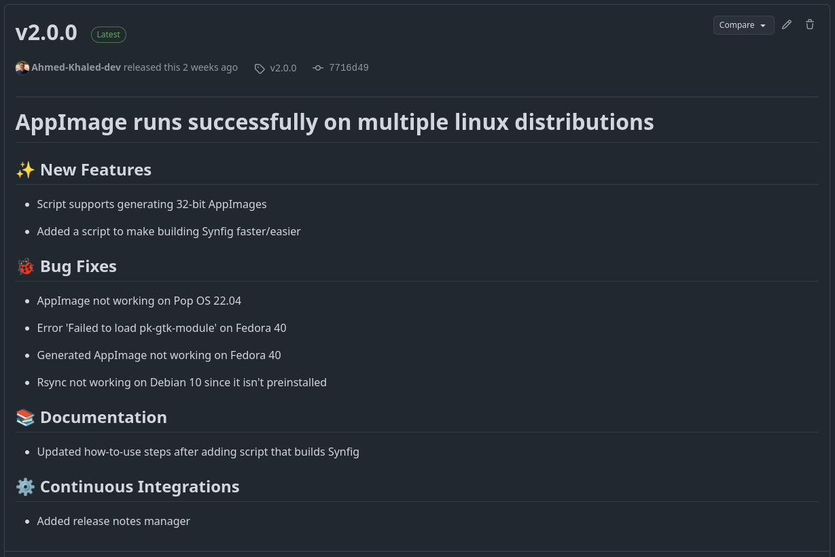835x557 pixels.
Task: Click the '2 weeks ago' release timestamp
Action: coord(210,67)
